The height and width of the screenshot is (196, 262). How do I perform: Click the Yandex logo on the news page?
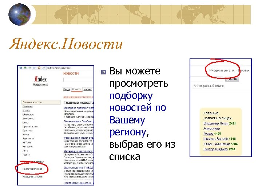(x=41, y=79)
